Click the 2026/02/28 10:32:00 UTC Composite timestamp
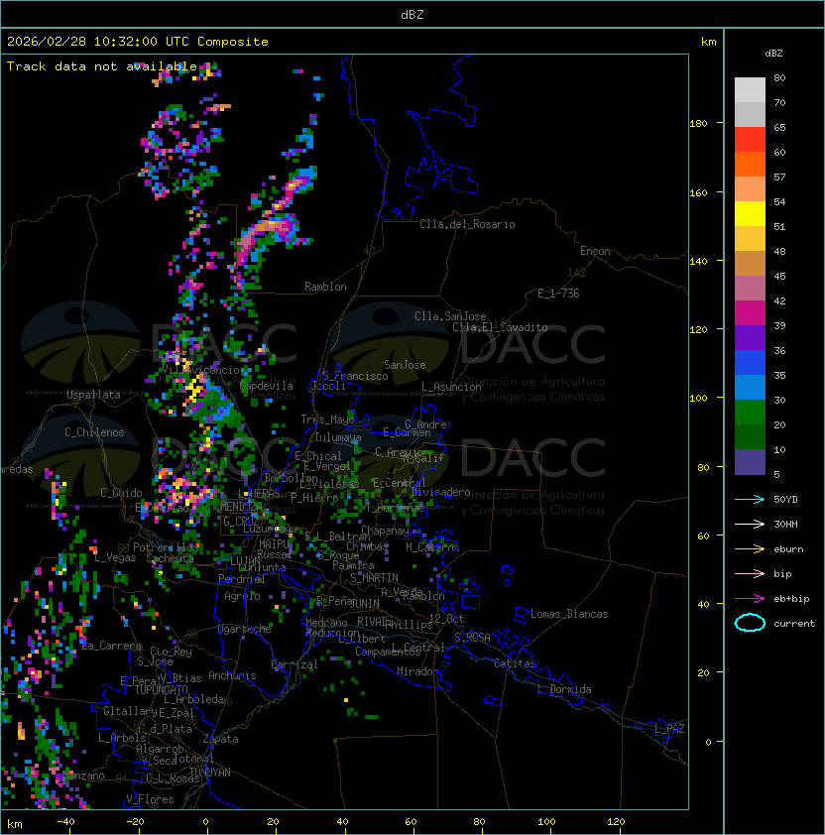 click(138, 42)
